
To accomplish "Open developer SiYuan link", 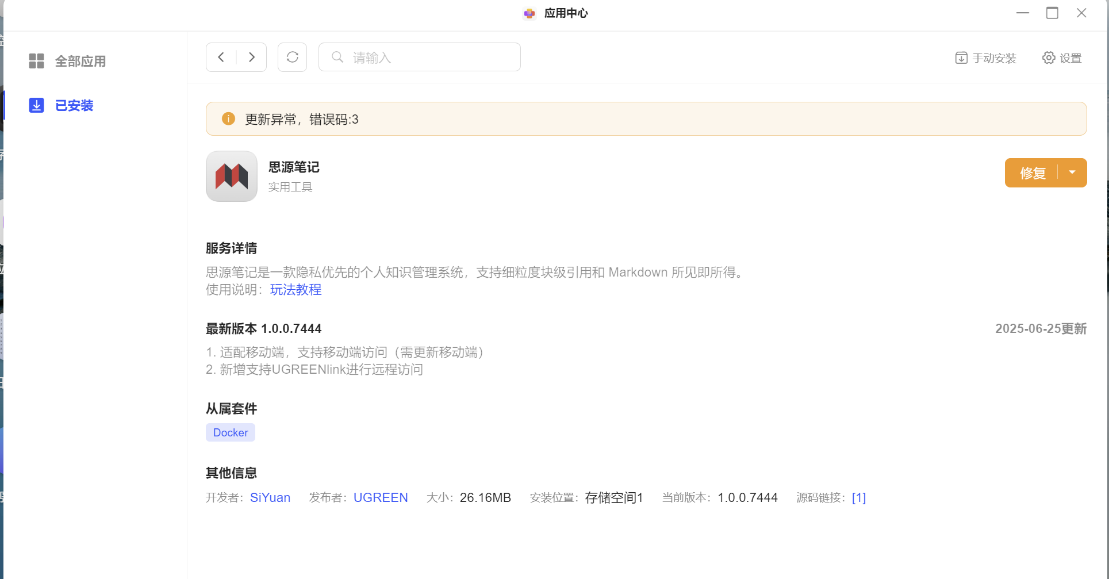I will click(x=270, y=497).
